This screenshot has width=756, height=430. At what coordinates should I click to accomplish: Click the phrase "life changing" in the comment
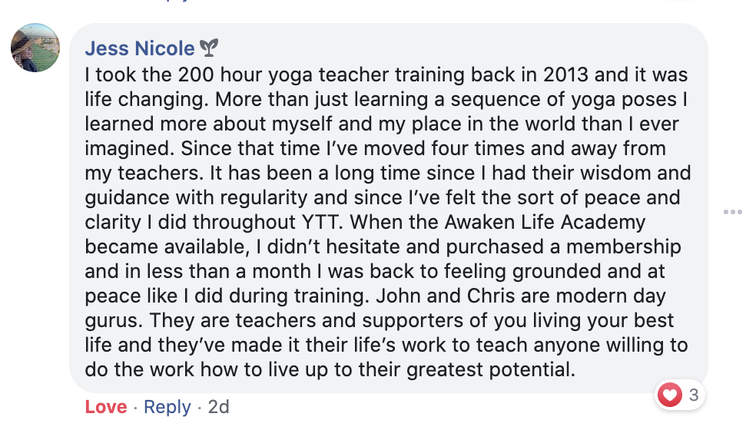(147, 100)
